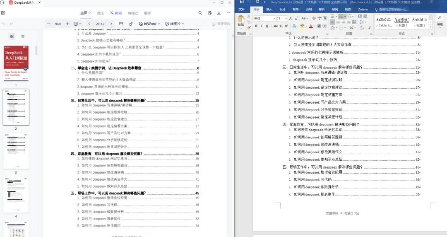Screen dimensions: 447x237
Task: Open the font size dropdown showing 11
Action: point(286,18)
